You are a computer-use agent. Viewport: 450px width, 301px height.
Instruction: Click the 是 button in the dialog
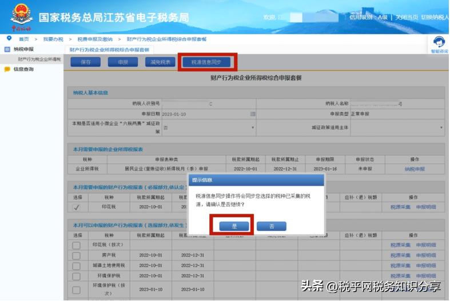pos(234,226)
